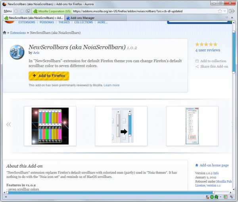Viewport: 238px width, 202px height.
Task: Open the version Info link
Action: click(216, 173)
